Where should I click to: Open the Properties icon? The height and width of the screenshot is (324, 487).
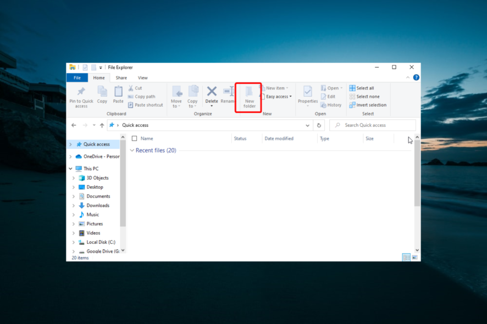tap(307, 92)
